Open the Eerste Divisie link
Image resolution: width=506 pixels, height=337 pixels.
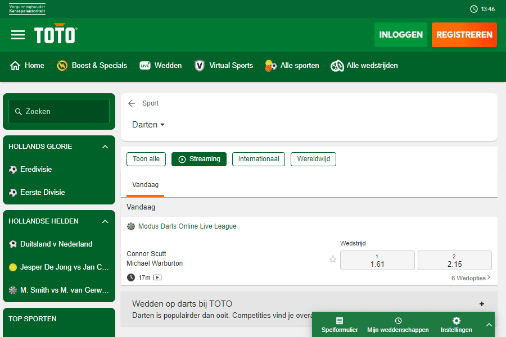43,193
